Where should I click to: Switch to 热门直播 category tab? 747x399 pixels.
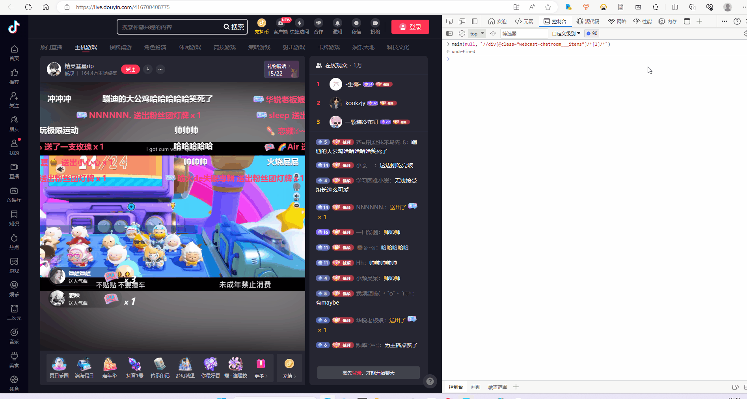pyautogui.click(x=51, y=47)
